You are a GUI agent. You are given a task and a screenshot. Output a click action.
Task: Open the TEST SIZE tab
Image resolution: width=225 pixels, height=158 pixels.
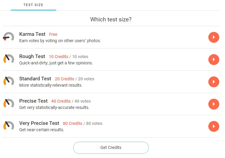click(34, 5)
